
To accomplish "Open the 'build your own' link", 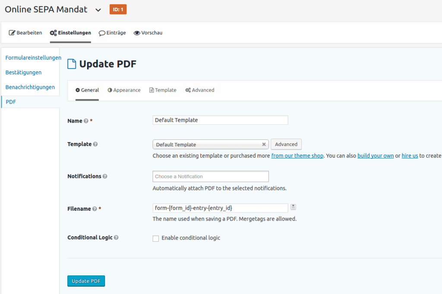I will tap(376, 155).
